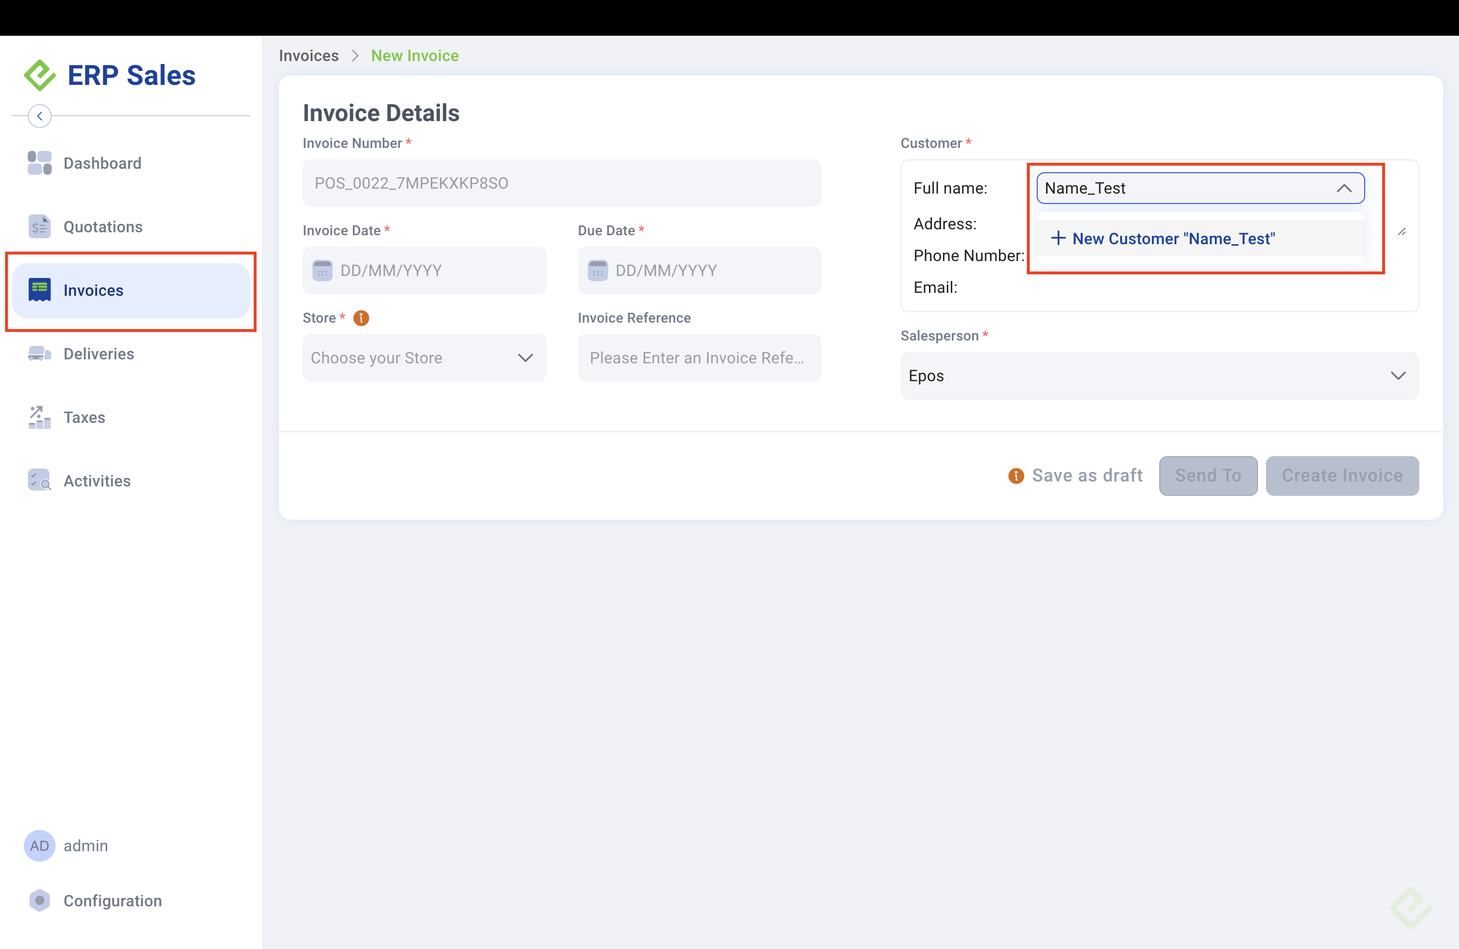Click Save as draft
This screenshot has height=949, width=1459.
pos(1087,475)
